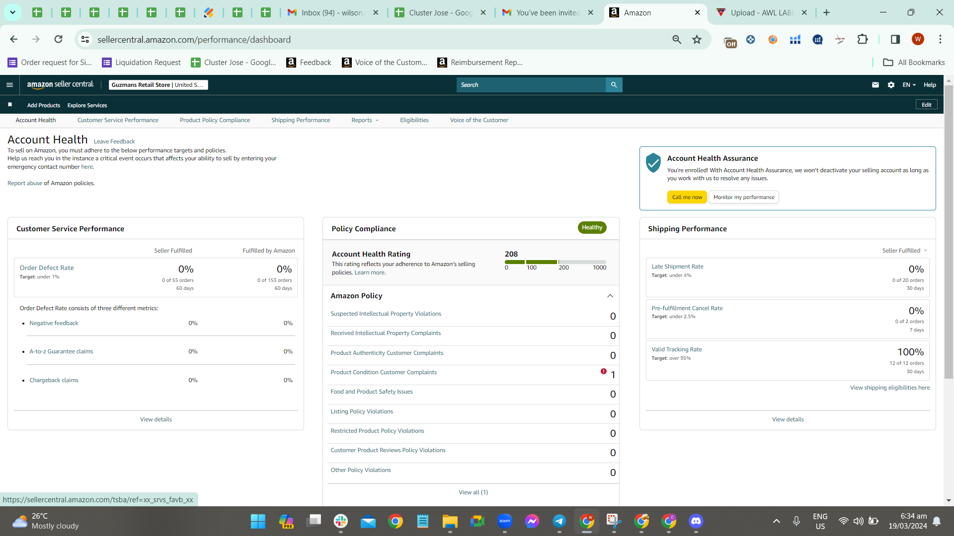Image resolution: width=954 pixels, height=536 pixels.
Task: Click the bookmark flag icon
Action: 10,105
